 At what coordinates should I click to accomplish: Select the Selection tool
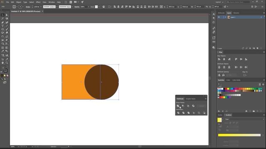[x=2, y=15]
